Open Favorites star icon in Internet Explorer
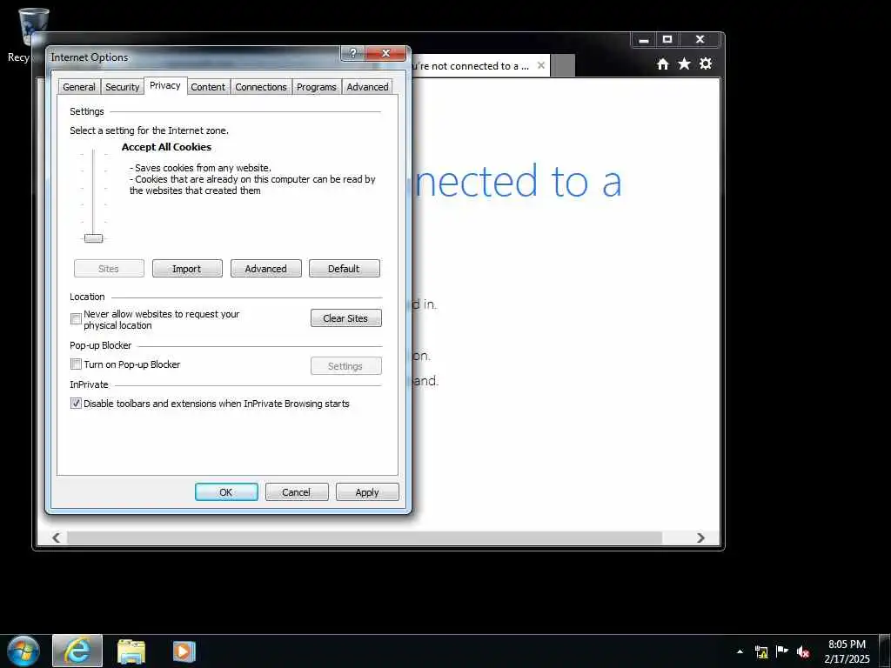This screenshot has width=891, height=668. pos(684,63)
